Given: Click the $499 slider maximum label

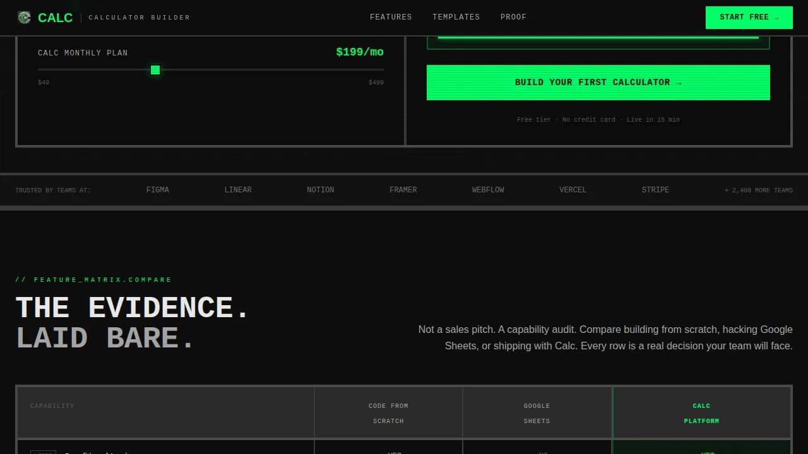Looking at the screenshot, I should (376, 83).
